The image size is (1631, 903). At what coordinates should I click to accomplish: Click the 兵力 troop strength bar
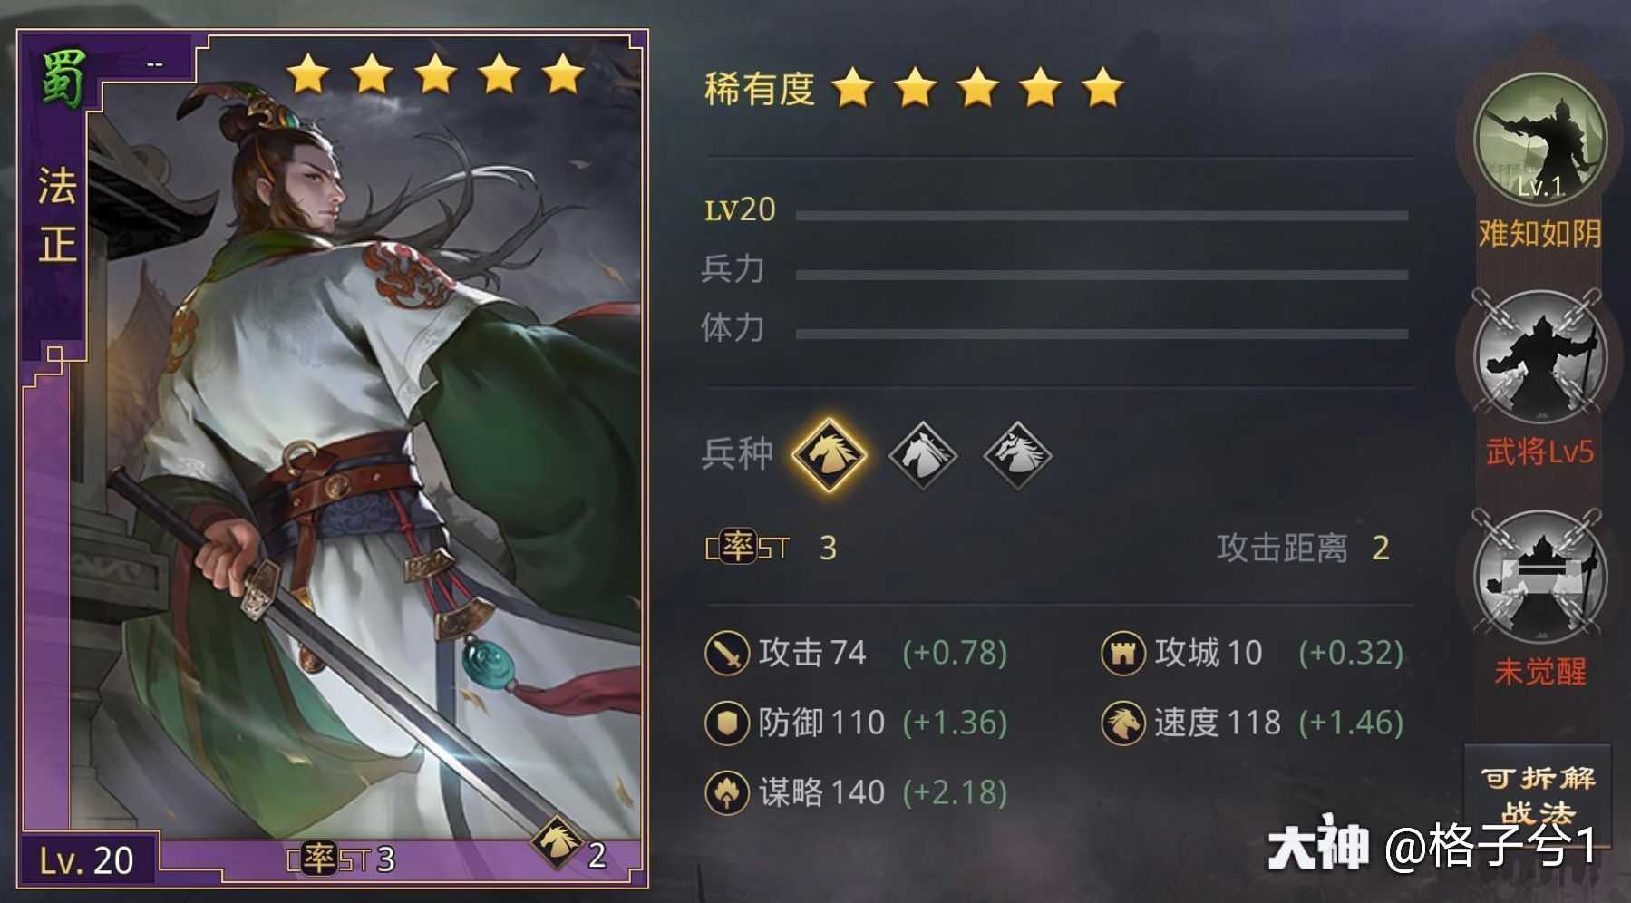click(x=1102, y=275)
